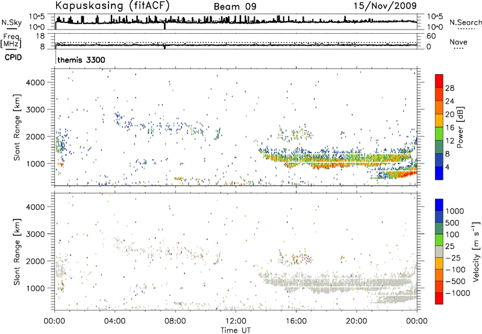Click the '18' frequency axis tick label
Viewport: 482px width, 334px height.
[40, 36]
